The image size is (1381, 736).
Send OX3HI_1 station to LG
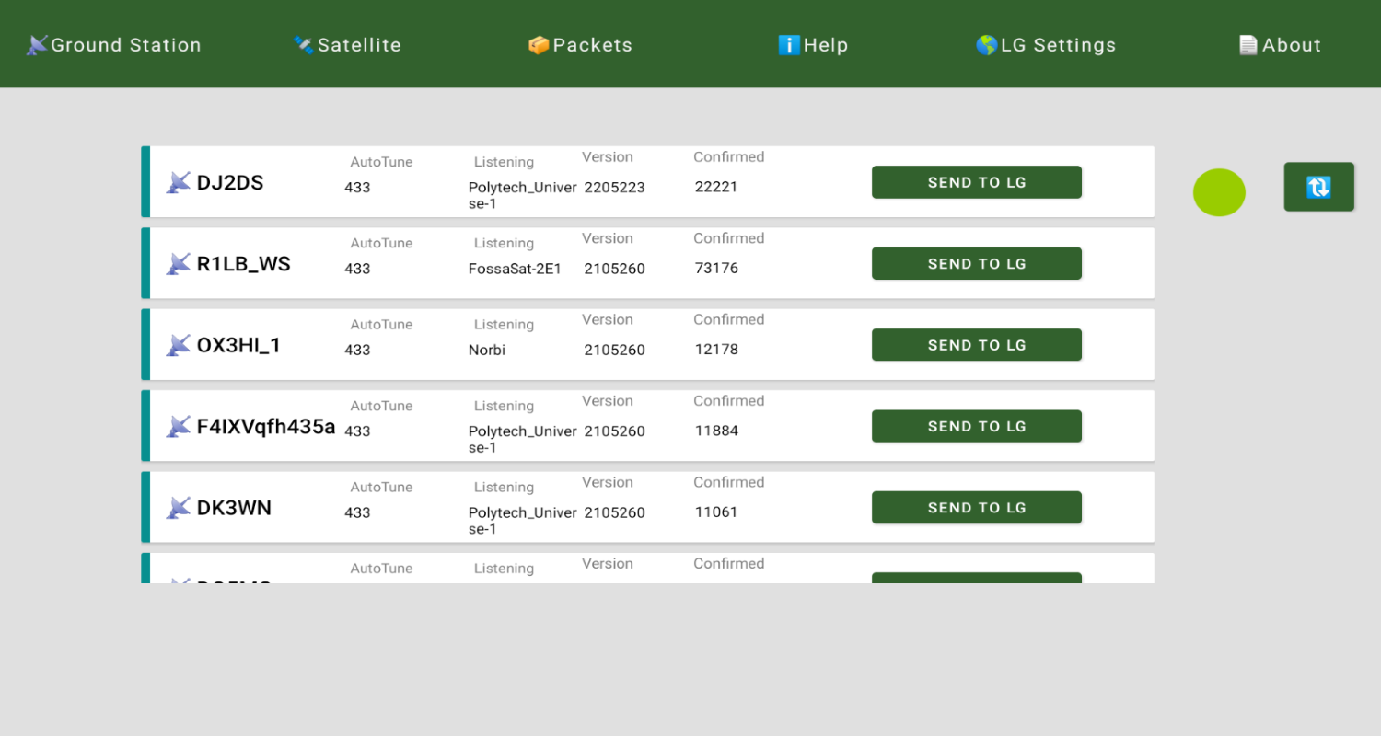point(977,345)
